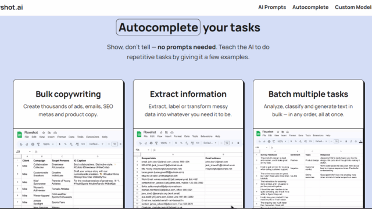
Task: Open font dropdown in Extract information sheet
Action: 210,143
